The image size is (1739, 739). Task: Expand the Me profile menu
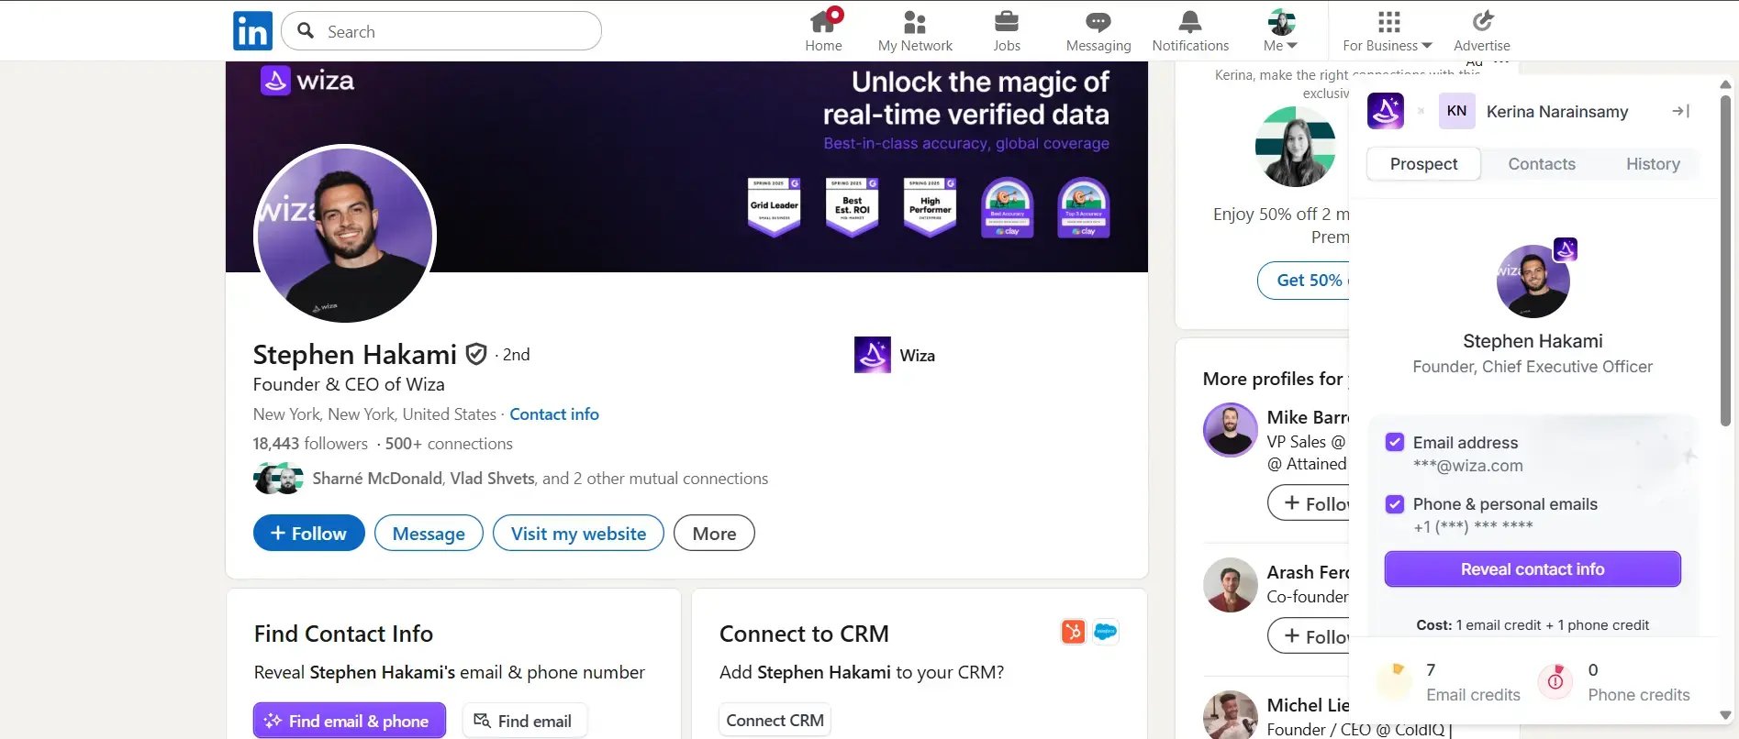pyautogui.click(x=1281, y=31)
